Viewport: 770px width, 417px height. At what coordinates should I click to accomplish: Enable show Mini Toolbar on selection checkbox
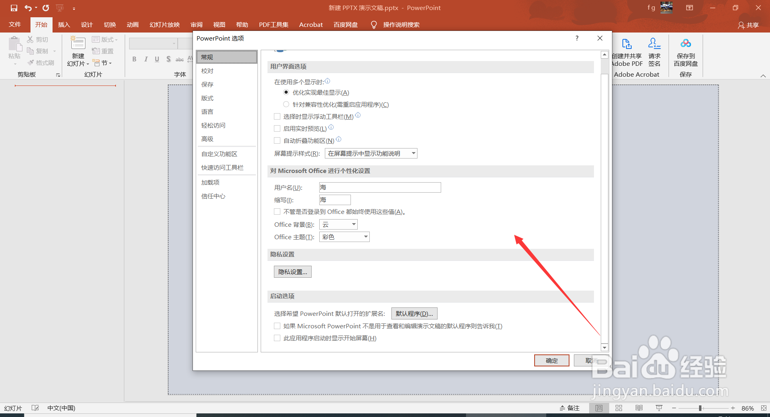click(277, 116)
